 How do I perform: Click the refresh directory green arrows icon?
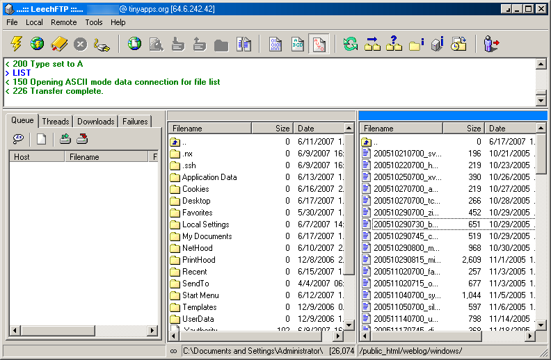pyautogui.click(x=351, y=44)
